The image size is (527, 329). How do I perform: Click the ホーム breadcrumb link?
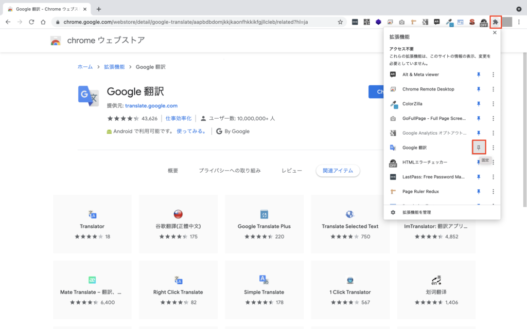(85, 67)
